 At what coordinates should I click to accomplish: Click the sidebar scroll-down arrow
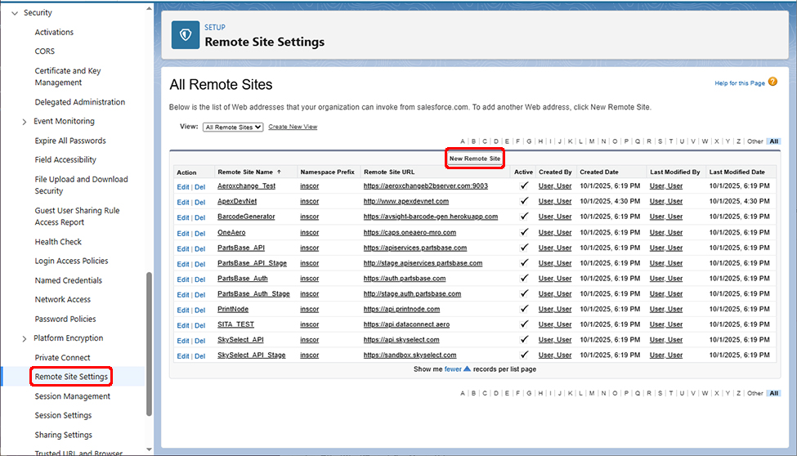tap(149, 449)
